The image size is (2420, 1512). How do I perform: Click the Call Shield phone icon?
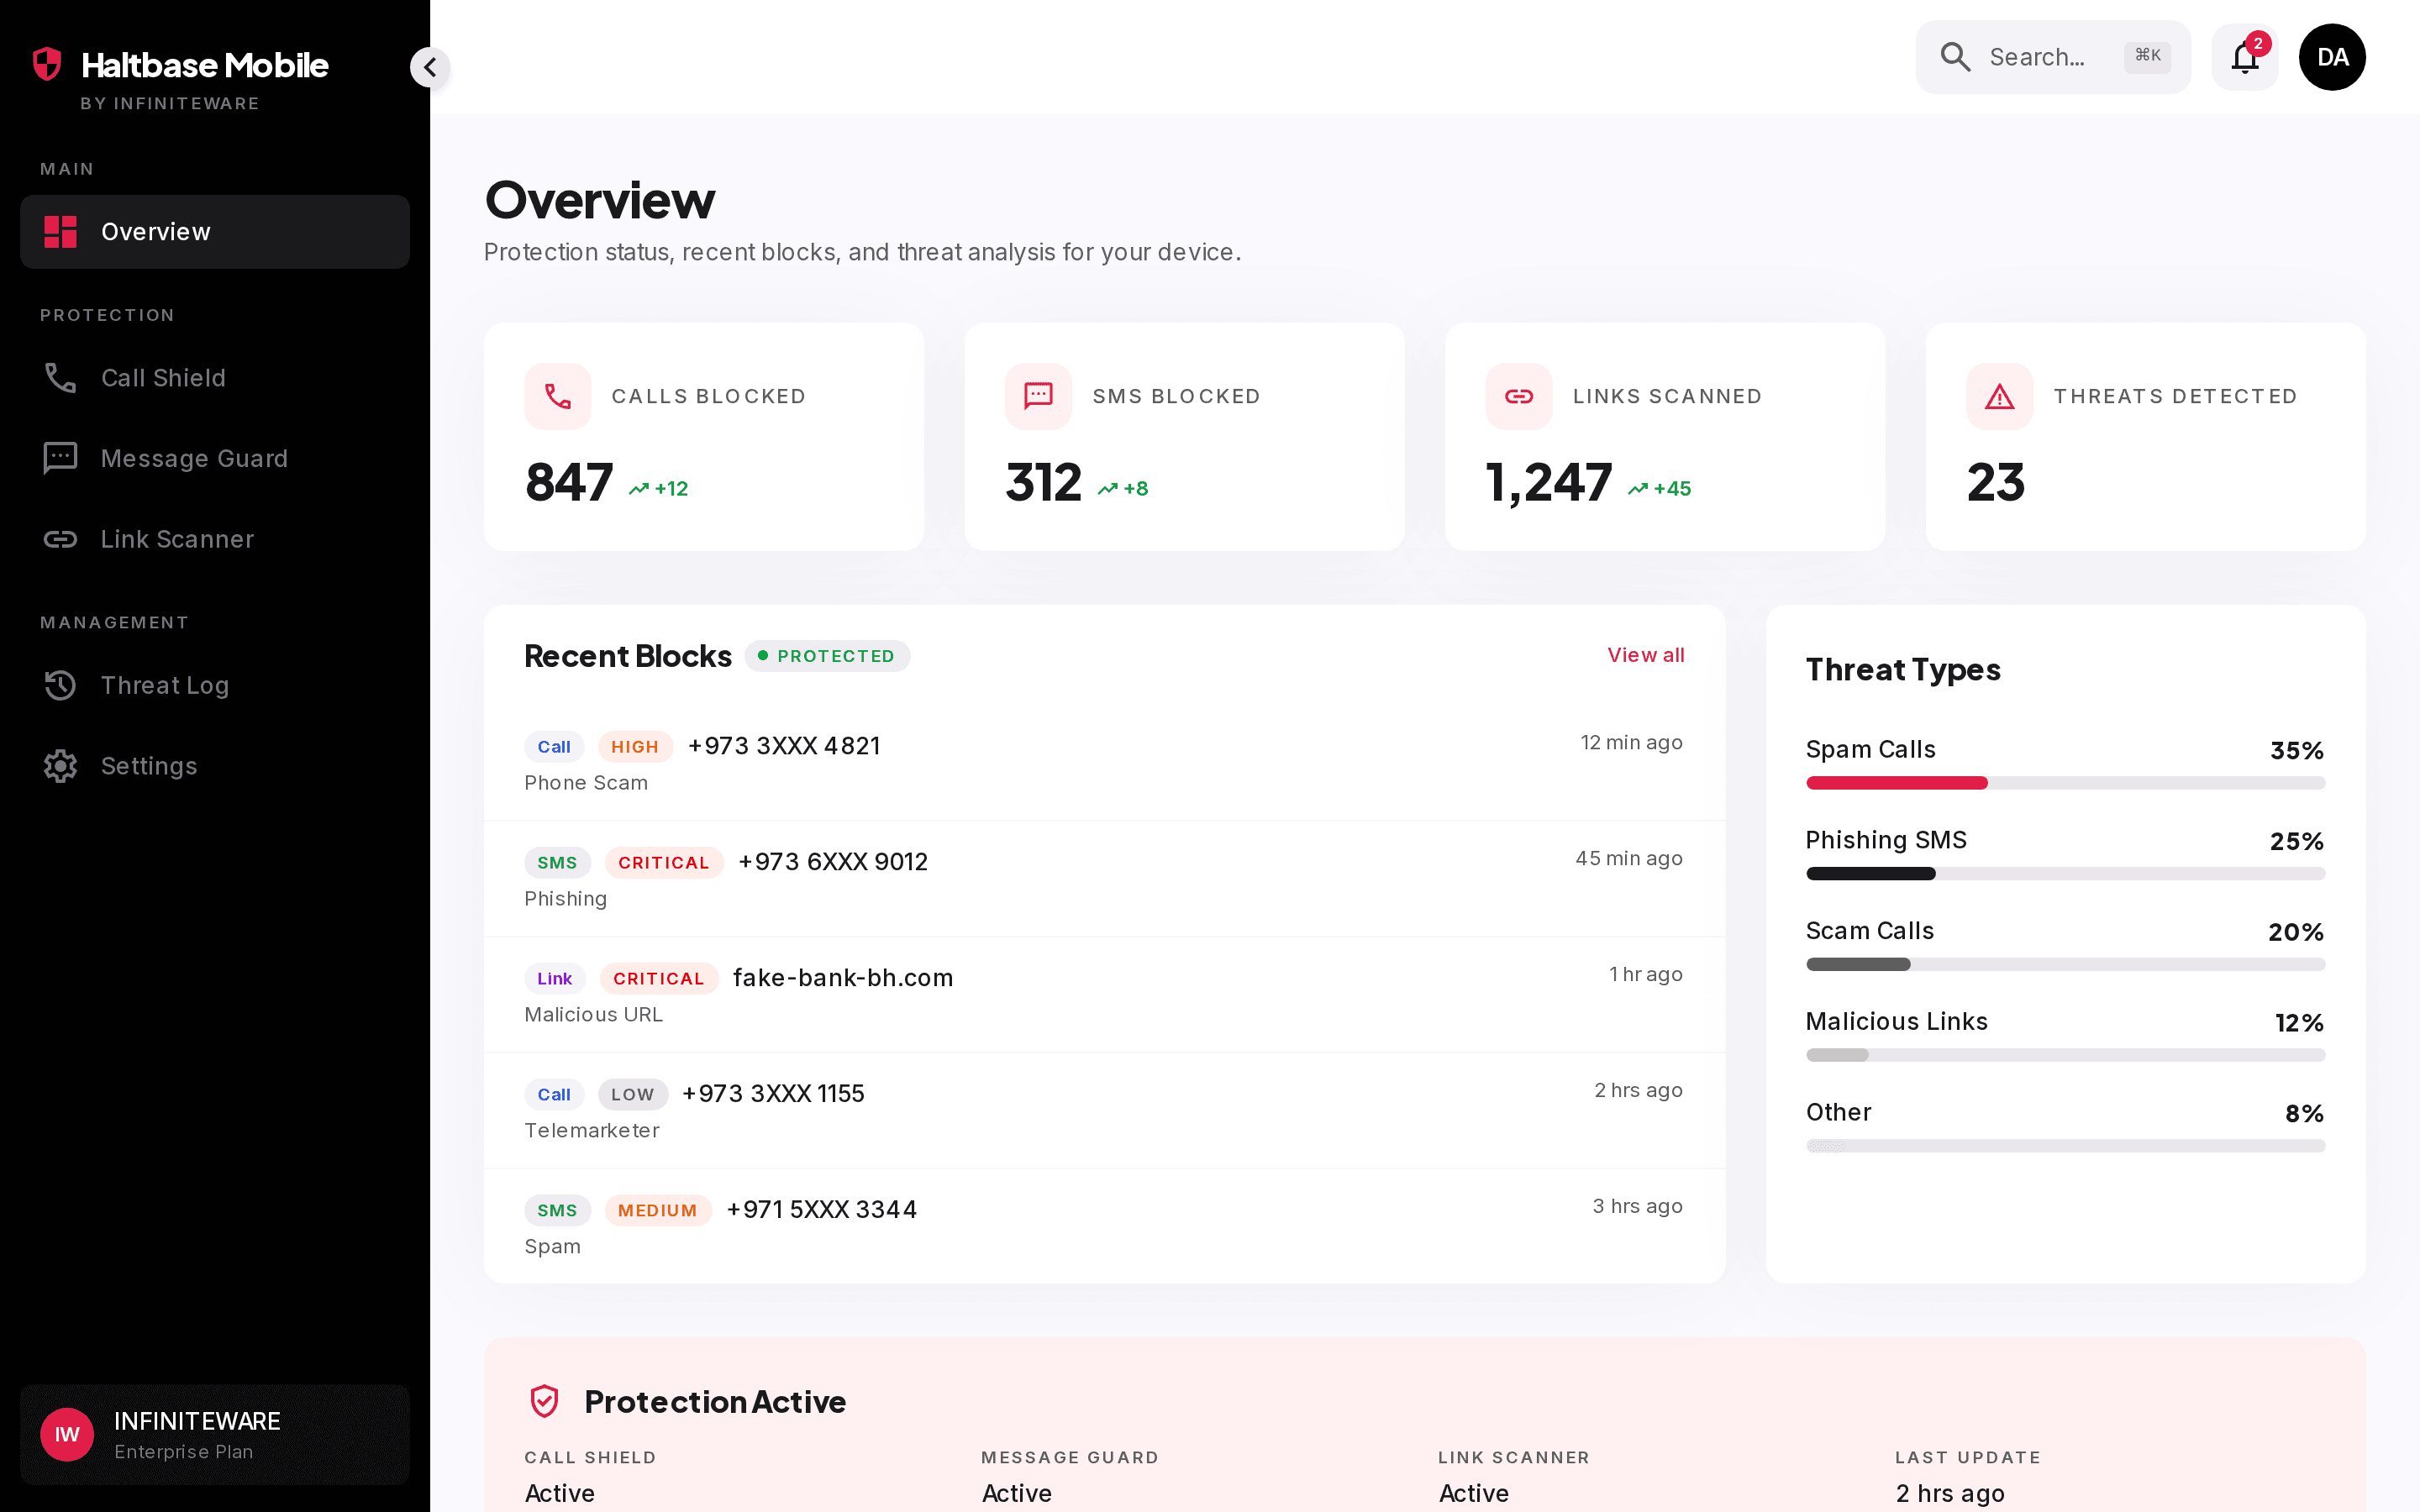[x=60, y=377]
